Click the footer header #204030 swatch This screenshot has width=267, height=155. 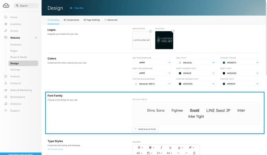(x=180, y=84)
